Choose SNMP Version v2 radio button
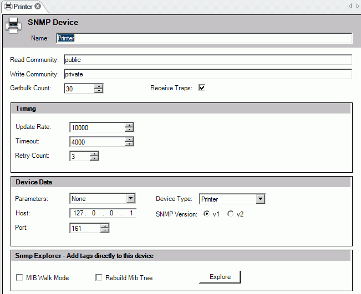The height and width of the screenshot is (294, 361). [231, 214]
